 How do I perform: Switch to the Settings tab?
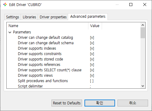(x=12, y=17)
